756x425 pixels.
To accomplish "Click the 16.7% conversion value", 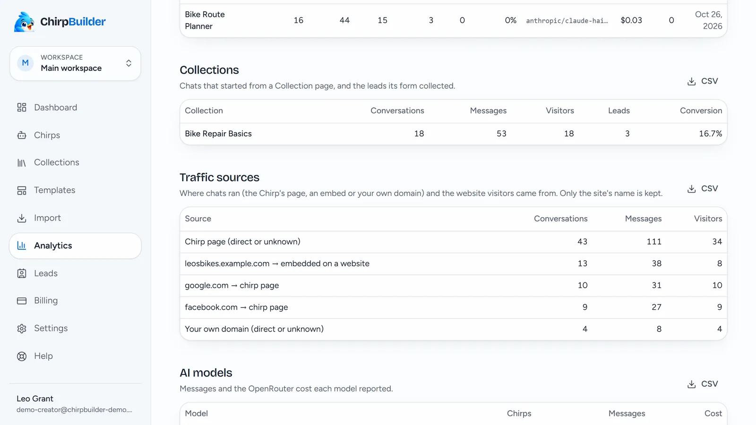I will click(x=710, y=134).
